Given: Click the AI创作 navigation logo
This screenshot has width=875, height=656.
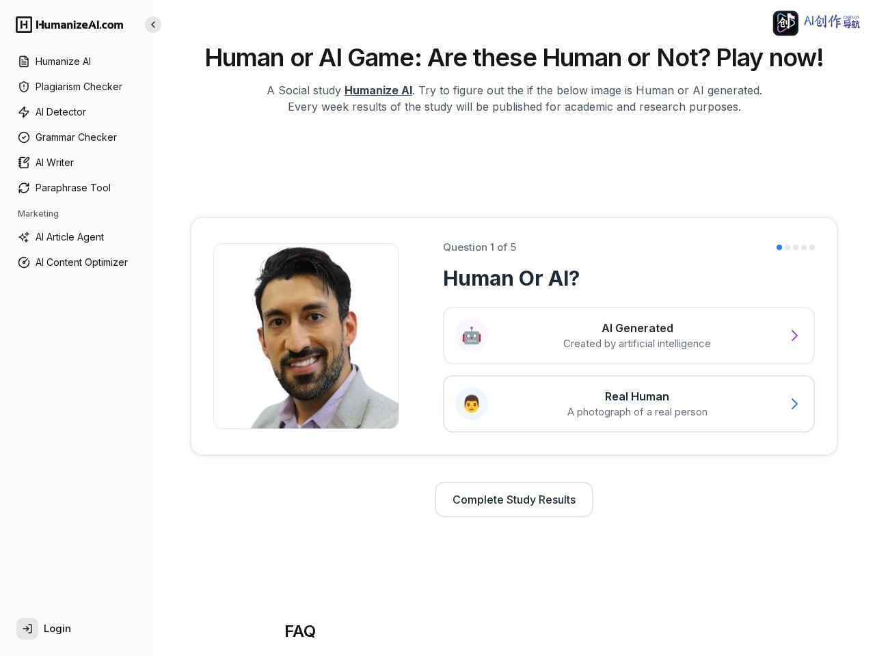Looking at the screenshot, I should pos(816,23).
